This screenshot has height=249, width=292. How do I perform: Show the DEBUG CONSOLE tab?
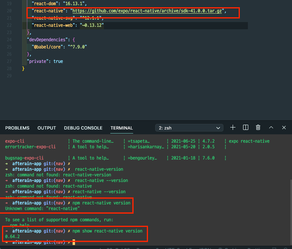click(x=83, y=128)
